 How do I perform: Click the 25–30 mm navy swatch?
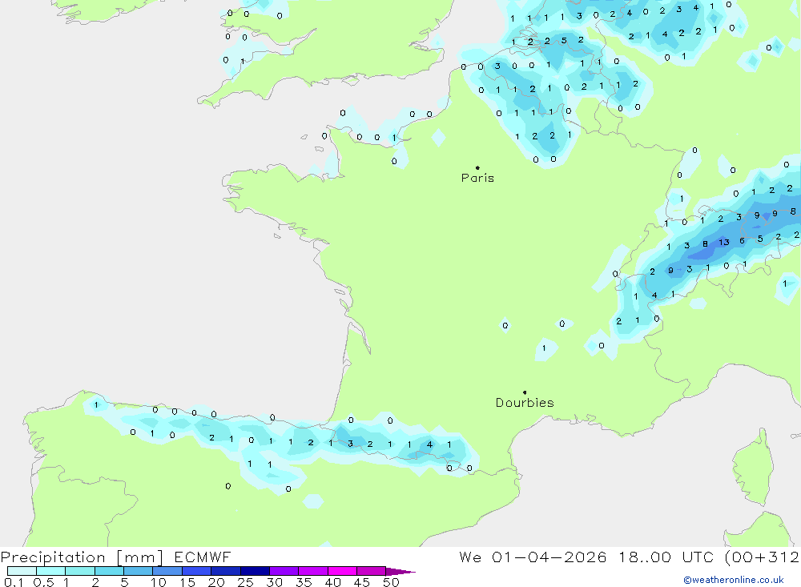(x=255, y=571)
